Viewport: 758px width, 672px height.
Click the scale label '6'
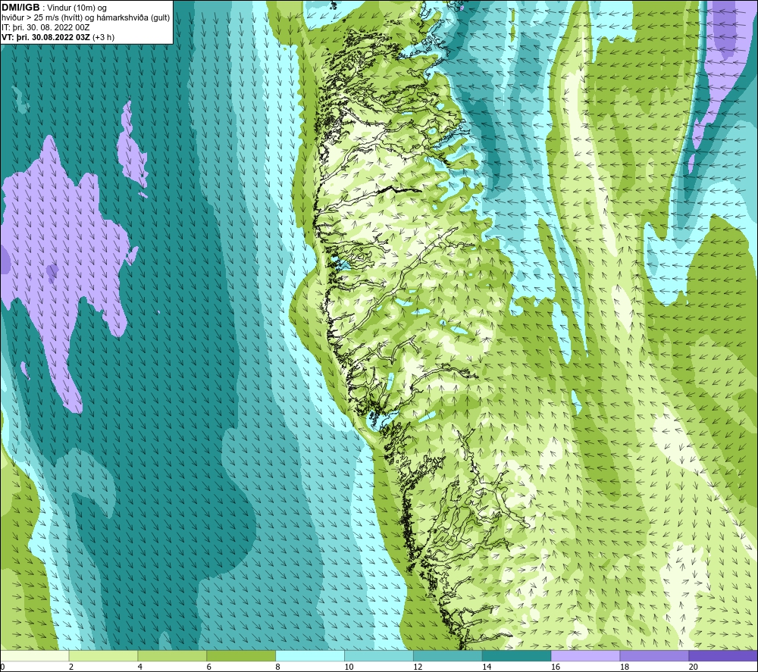209,667
